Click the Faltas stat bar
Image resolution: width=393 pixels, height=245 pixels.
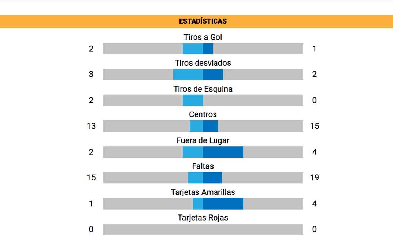click(203, 178)
